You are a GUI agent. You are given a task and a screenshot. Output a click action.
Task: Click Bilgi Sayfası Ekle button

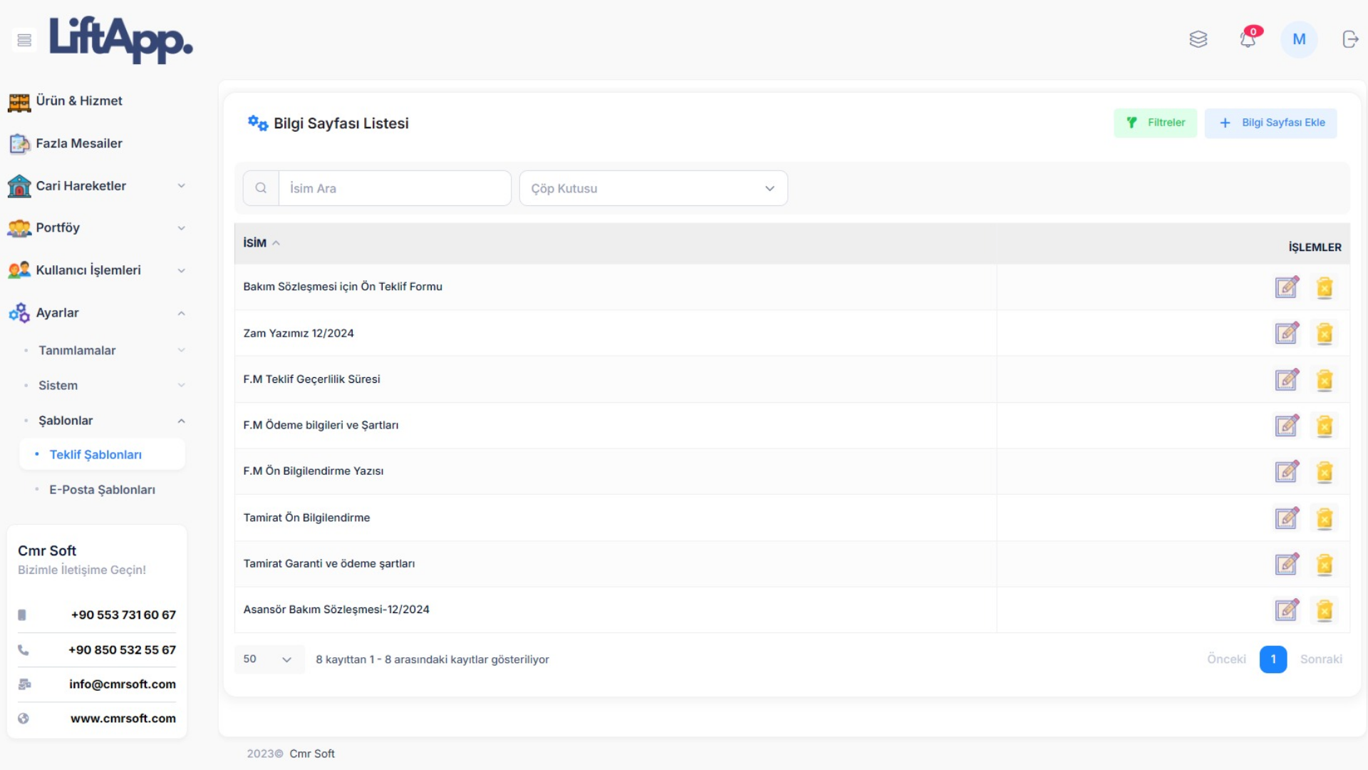(1270, 123)
